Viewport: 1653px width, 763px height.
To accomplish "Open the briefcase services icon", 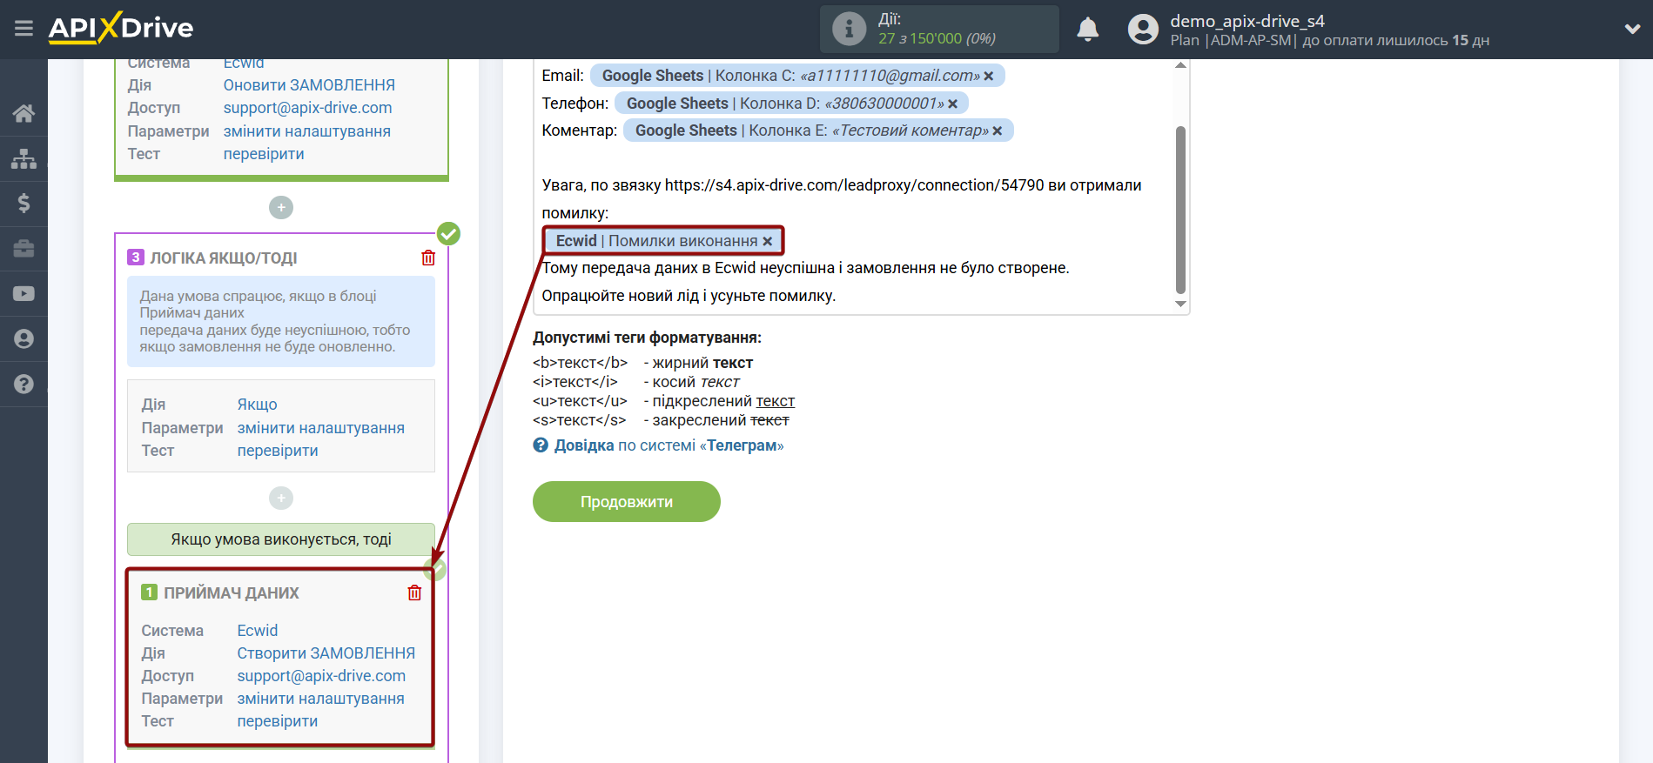I will (24, 249).
